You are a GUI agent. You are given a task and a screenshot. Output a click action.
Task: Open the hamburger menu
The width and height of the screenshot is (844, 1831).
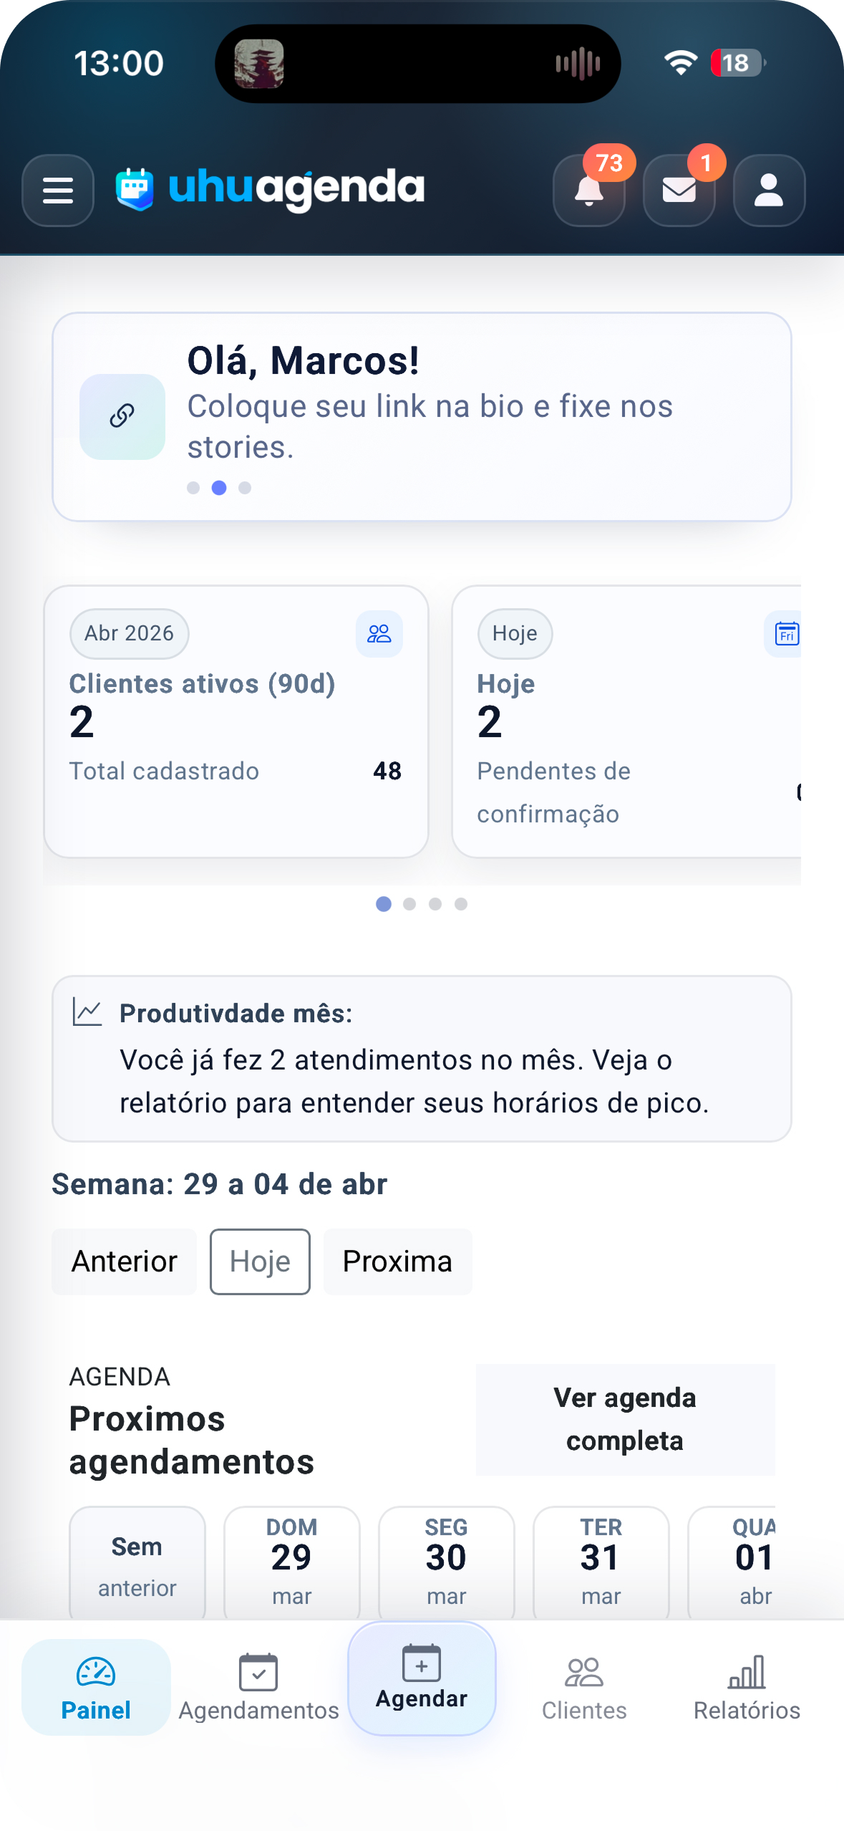pyautogui.click(x=58, y=191)
